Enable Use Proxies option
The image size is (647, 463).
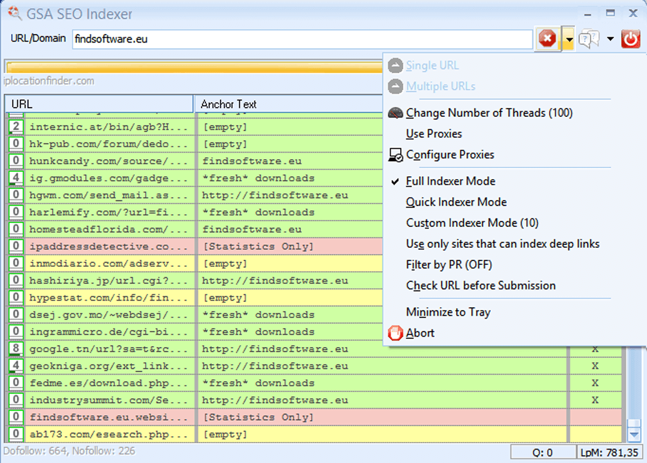click(x=434, y=134)
